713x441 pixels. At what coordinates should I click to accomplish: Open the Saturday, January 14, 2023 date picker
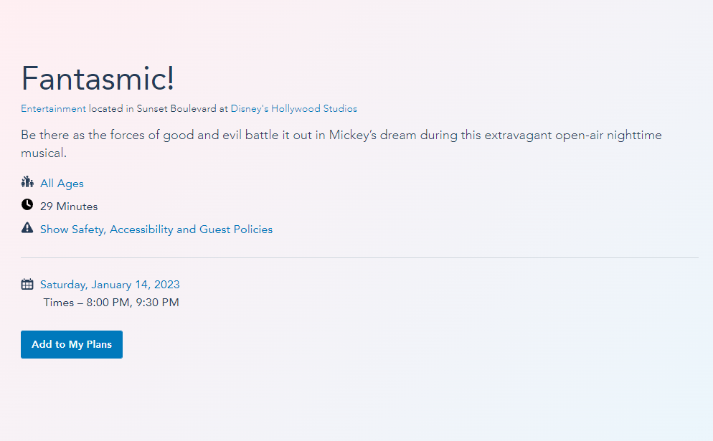coord(110,285)
